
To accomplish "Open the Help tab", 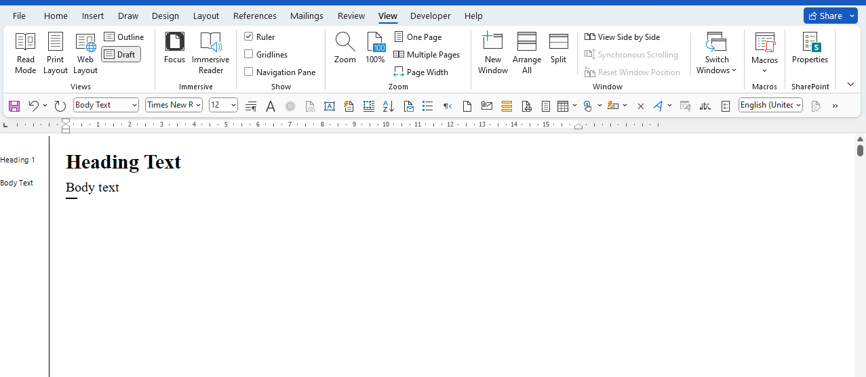I will [474, 16].
